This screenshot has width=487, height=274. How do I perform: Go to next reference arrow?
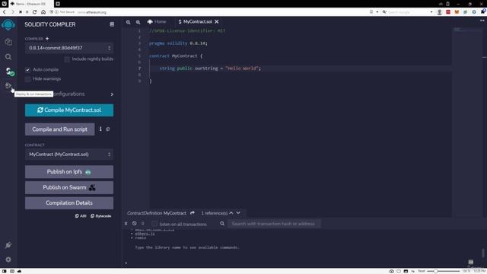pyautogui.click(x=238, y=213)
